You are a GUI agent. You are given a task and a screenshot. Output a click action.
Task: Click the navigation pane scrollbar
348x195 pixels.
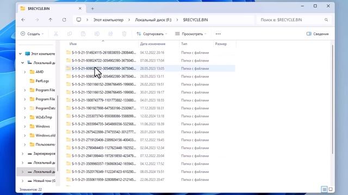click(58, 133)
